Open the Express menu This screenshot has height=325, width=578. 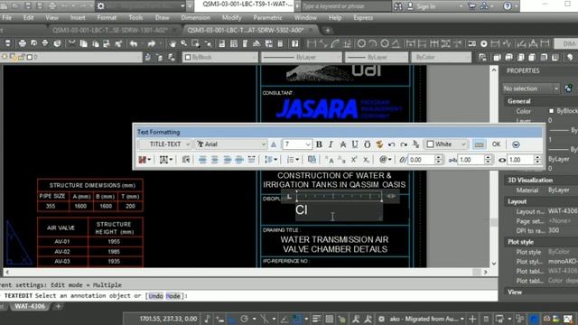tap(363, 18)
